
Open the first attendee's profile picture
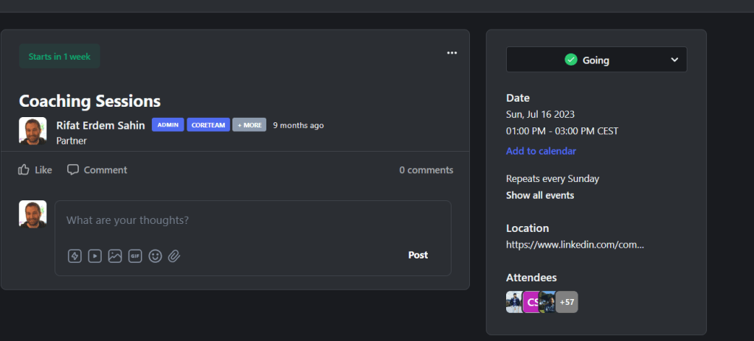pyautogui.click(x=514, y=302)
